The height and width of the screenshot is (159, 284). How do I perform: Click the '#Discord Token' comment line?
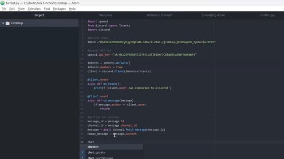click(98, 38)
